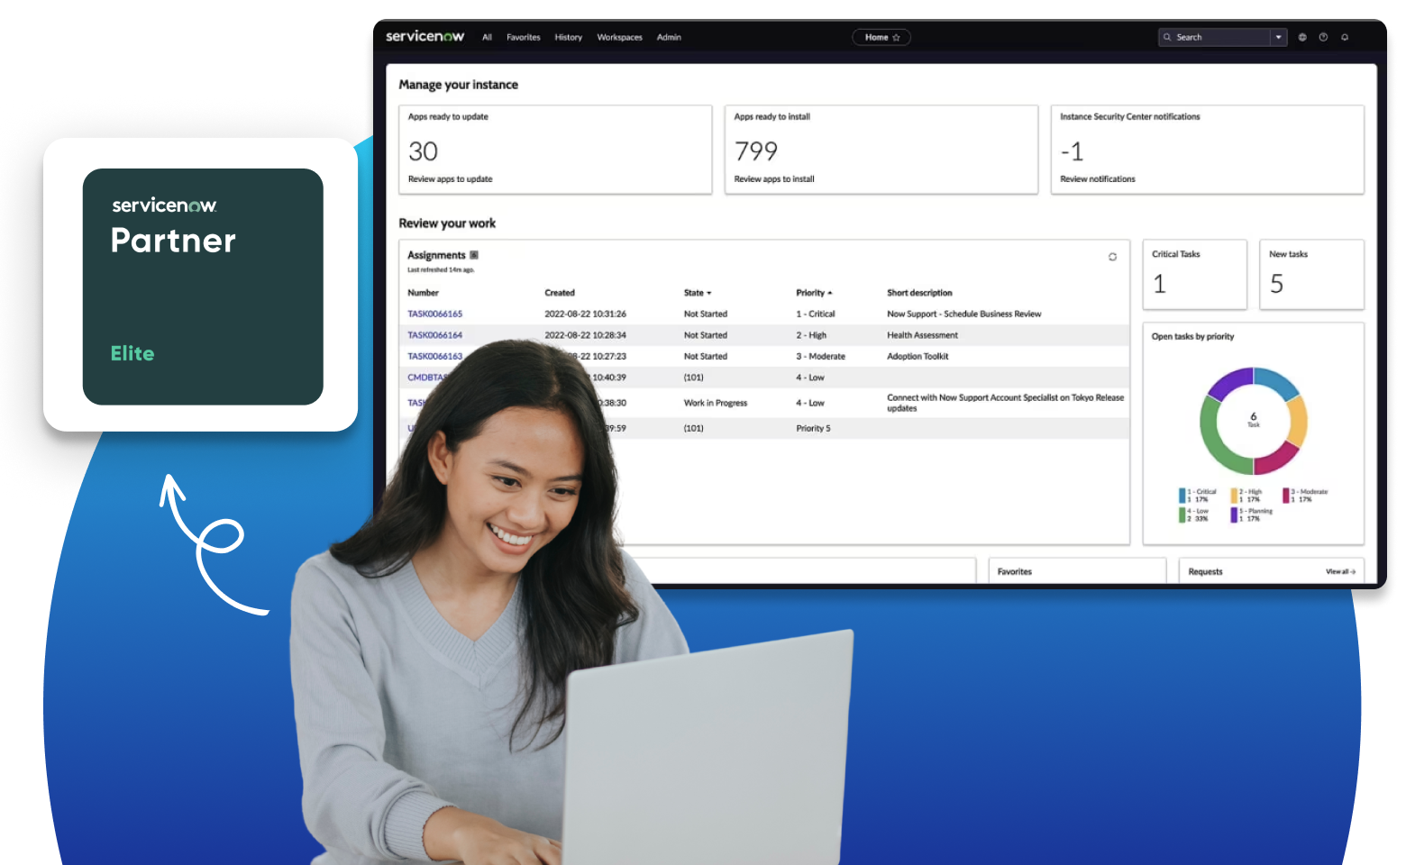Click the Home page pill
Screen dimensions: 1406x865
click(x=881, y=38)
